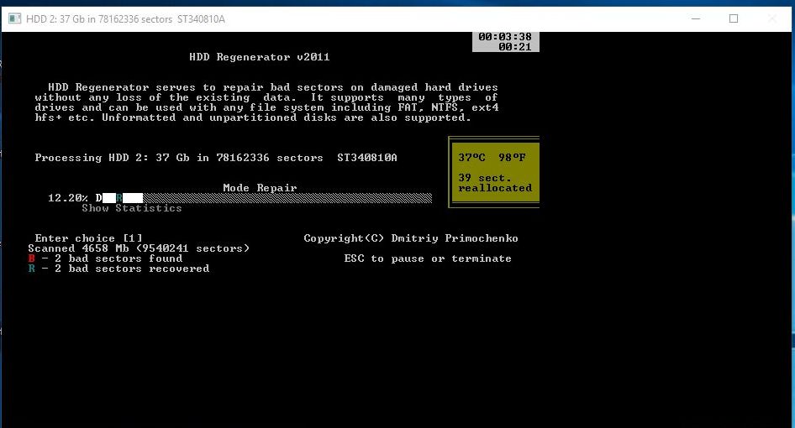The image size is (795, 428).
Task: Click the remaining time '00:21'
Action: 515,47
